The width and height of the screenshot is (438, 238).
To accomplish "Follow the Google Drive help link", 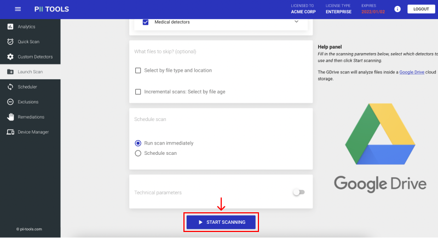I will coord(412,72).
